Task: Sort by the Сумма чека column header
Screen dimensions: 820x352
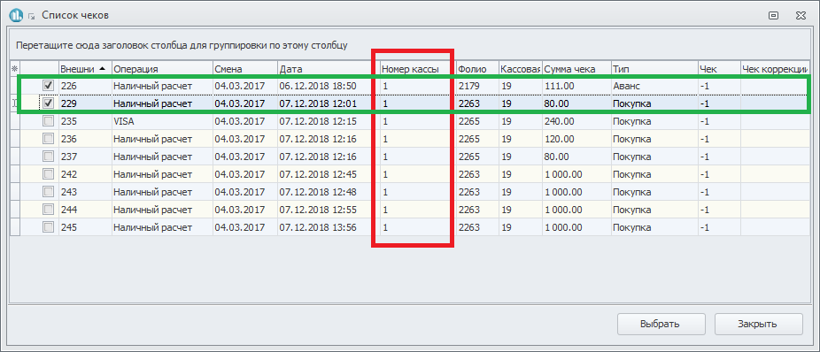Action: [x=576, y=69]
